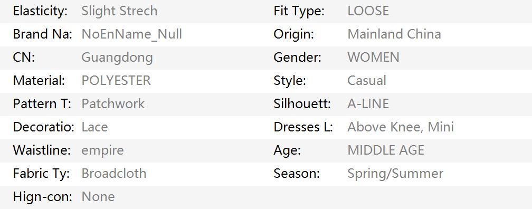Click the MIDDLE AGE value
This screenshot has width=532, height=209.
pyautogui.click(x=386, y=150)
